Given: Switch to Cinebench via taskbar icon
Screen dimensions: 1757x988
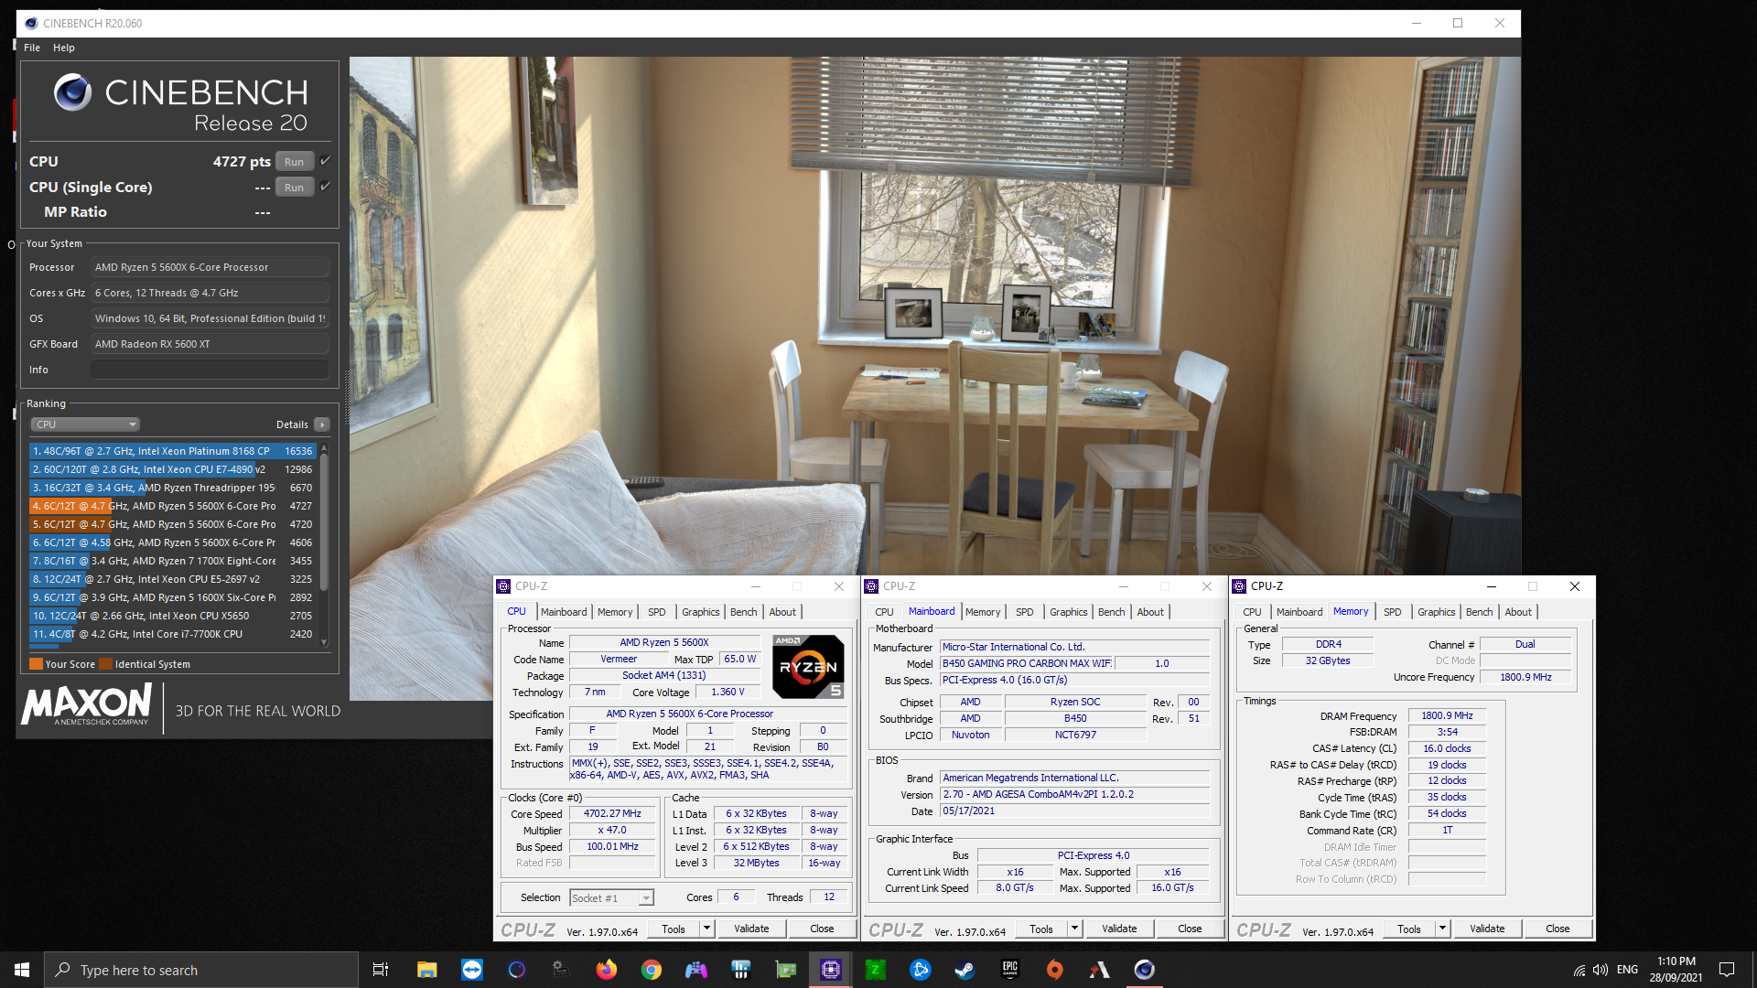Looking at the screenshot, I should click(x=1145, y=970).
